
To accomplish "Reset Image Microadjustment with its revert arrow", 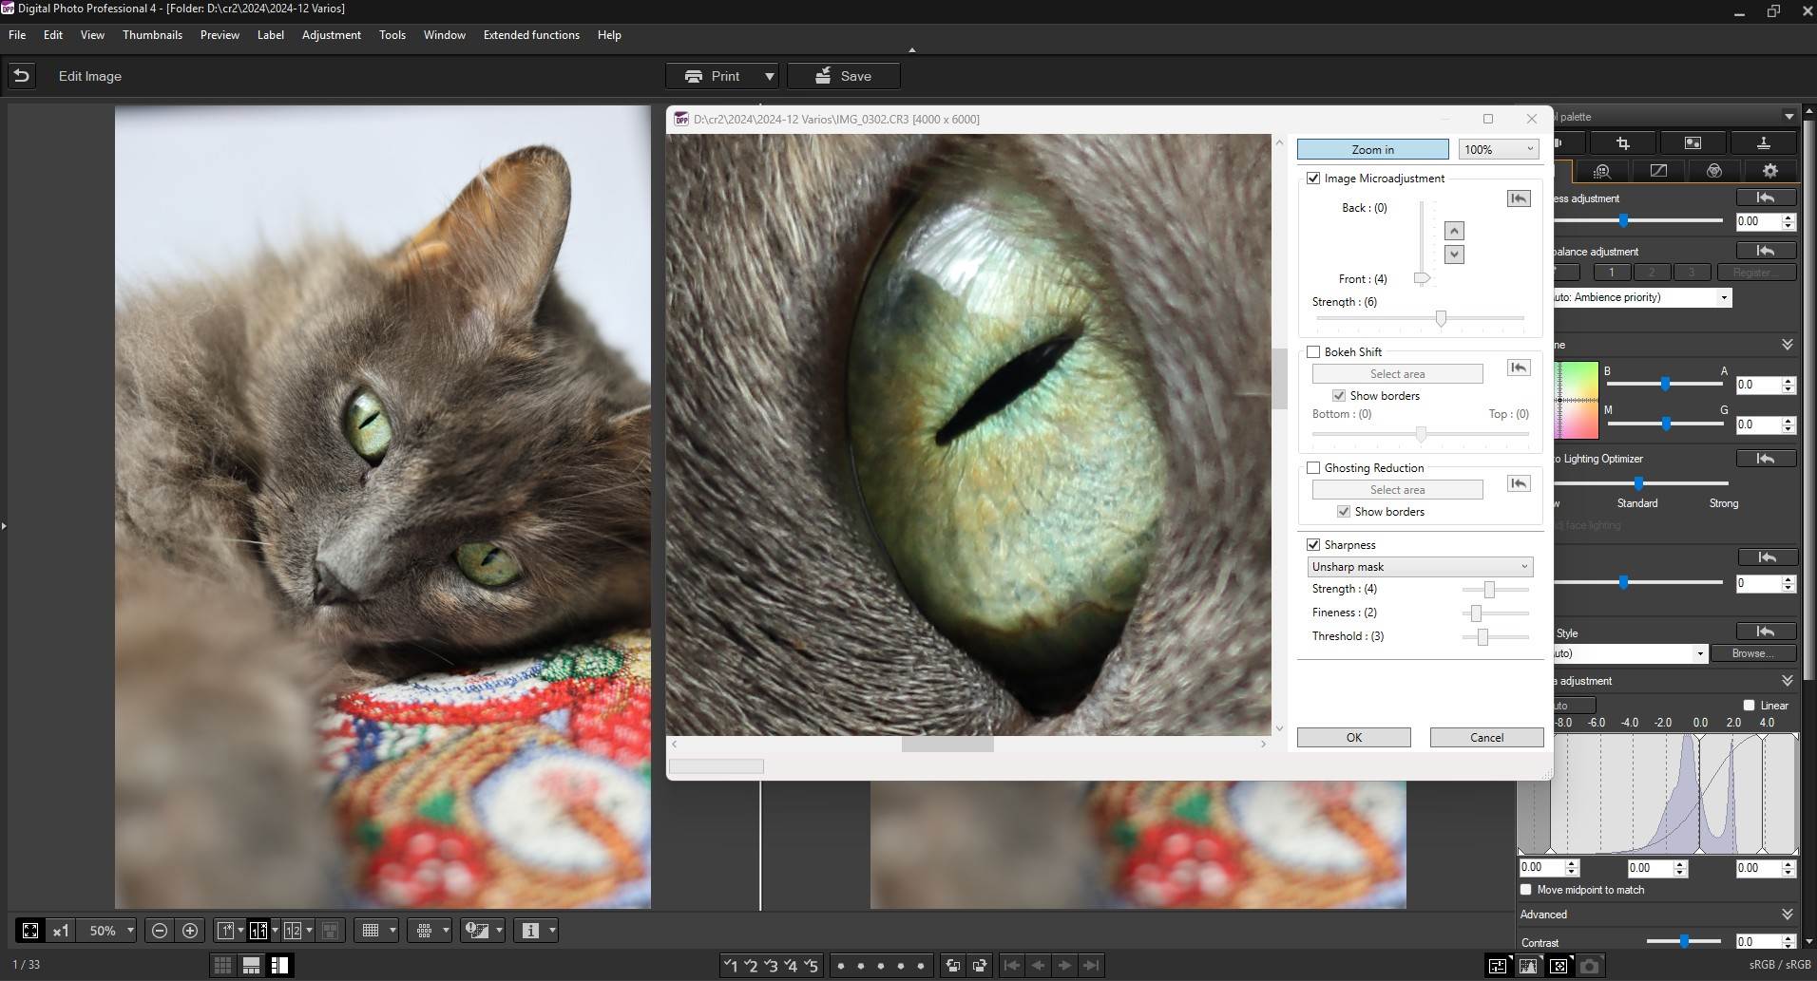I will 1518,198.
